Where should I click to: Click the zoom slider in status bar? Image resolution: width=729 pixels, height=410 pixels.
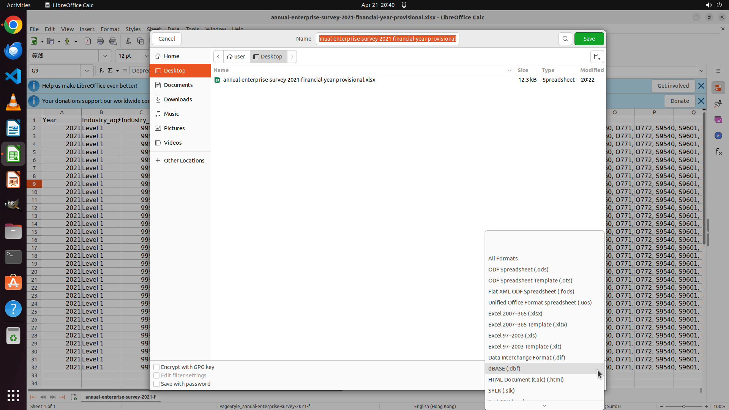point(683,407)
